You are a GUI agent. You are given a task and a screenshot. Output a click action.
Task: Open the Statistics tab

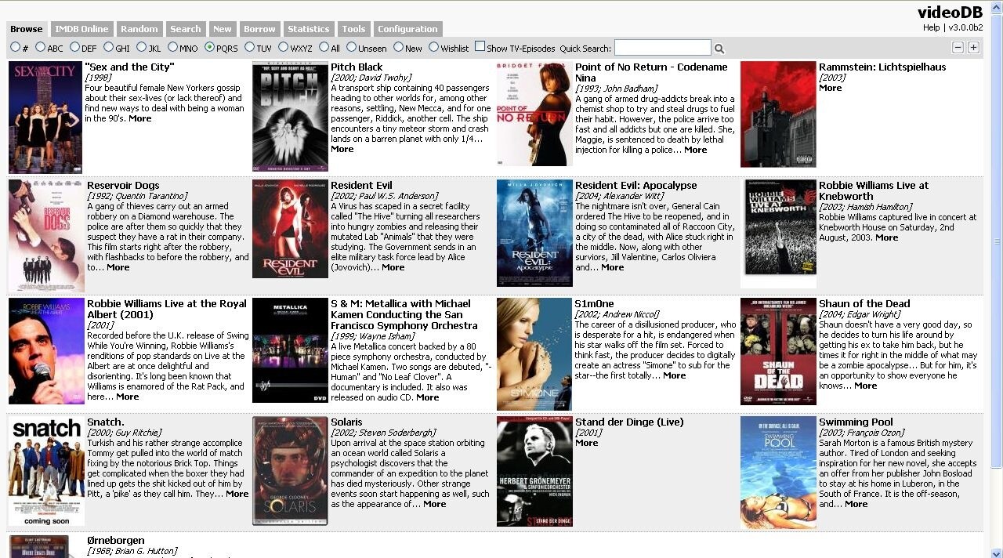(x=309, y=29)
